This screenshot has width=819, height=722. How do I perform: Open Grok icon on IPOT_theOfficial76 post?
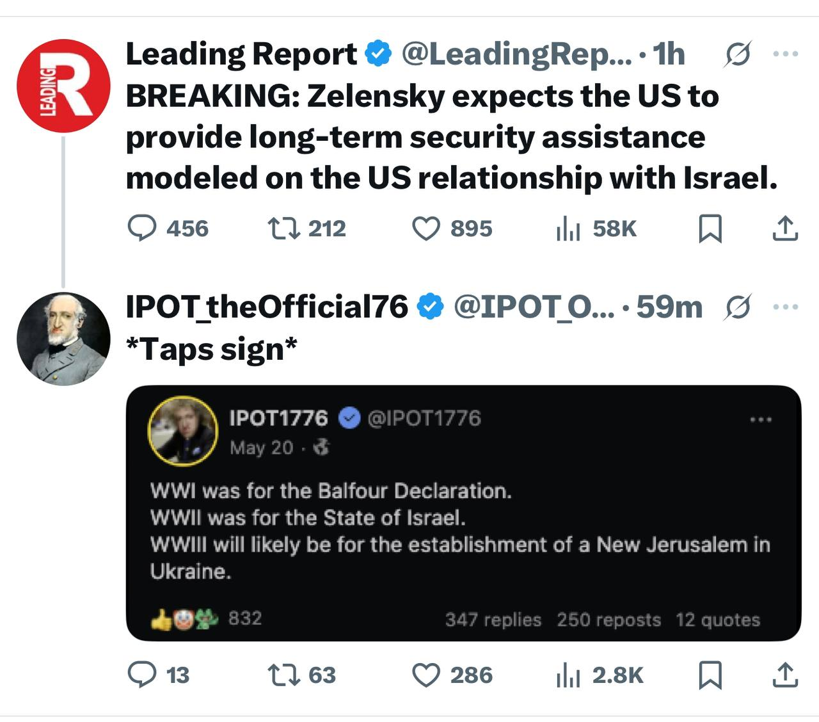click(738, 308)
